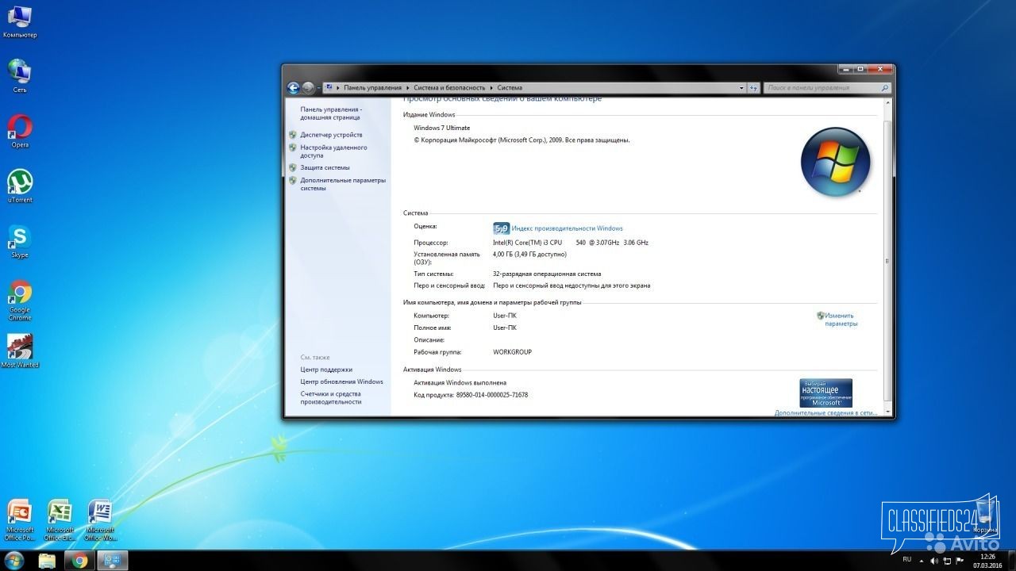Click the shield icon beside Защита системы
The image size is (1016, 571).
293,167
